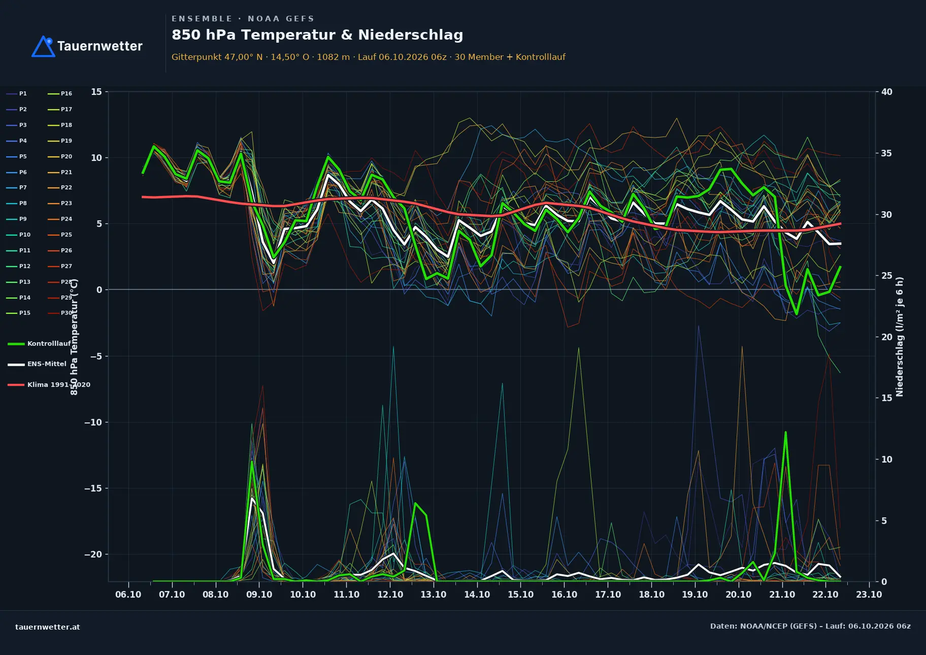The image size is (926, 655).
Task: Select the P13 legend entry
Action: coord(18,282)
